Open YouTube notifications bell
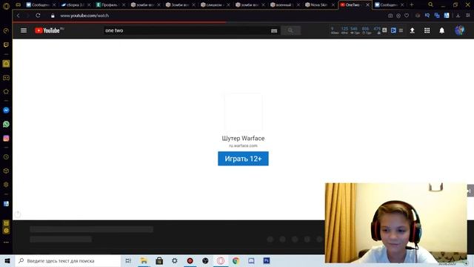The width and height of the screenshot is (474, 267). (441, 30)
